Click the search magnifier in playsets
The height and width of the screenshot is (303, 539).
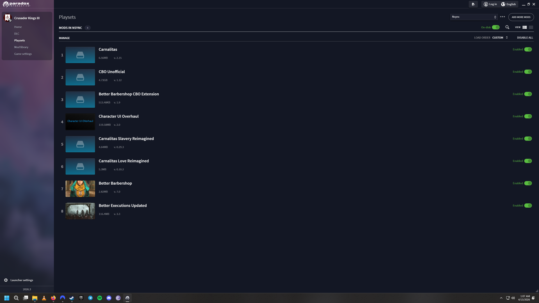coord(507,27)
